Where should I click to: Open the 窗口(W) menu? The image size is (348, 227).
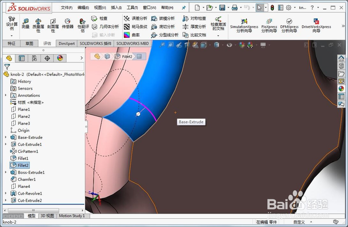149,8
